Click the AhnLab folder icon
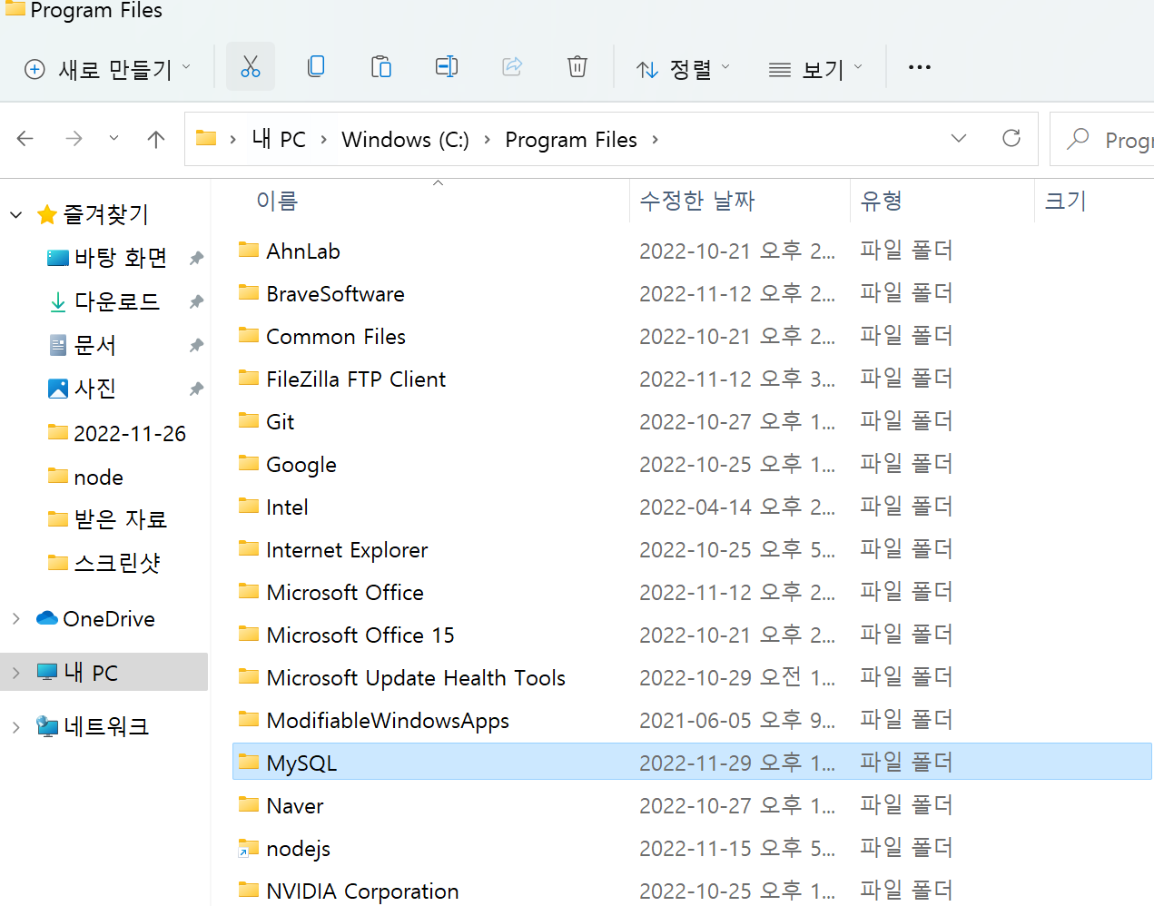This screenshot has height=906, width=1154. (x=249, y=250)
